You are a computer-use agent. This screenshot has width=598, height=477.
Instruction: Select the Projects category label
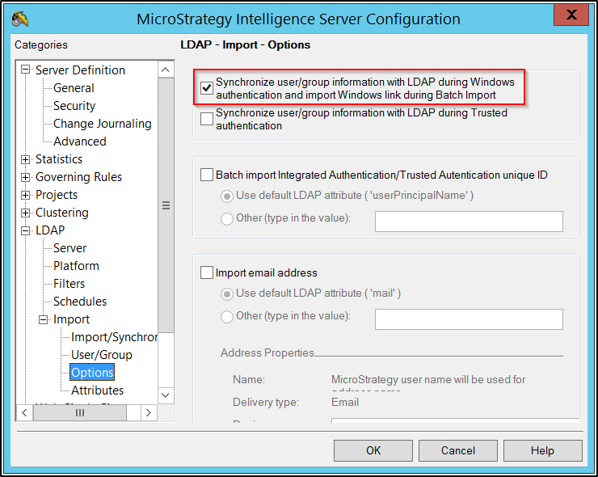click(57, 195)
